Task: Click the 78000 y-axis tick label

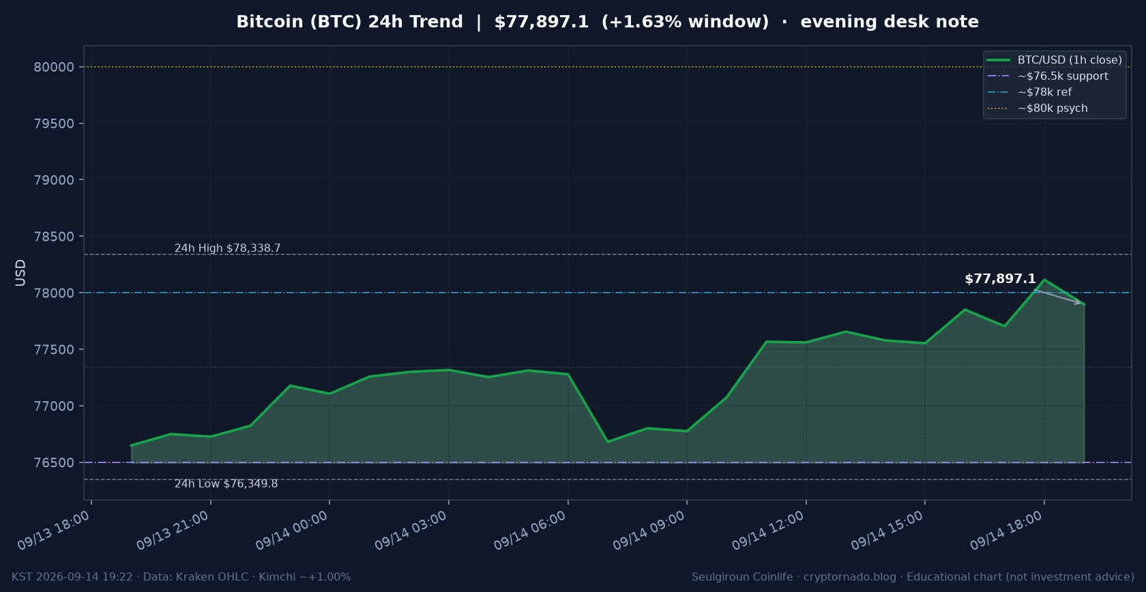Action: [x=54, y=293]
